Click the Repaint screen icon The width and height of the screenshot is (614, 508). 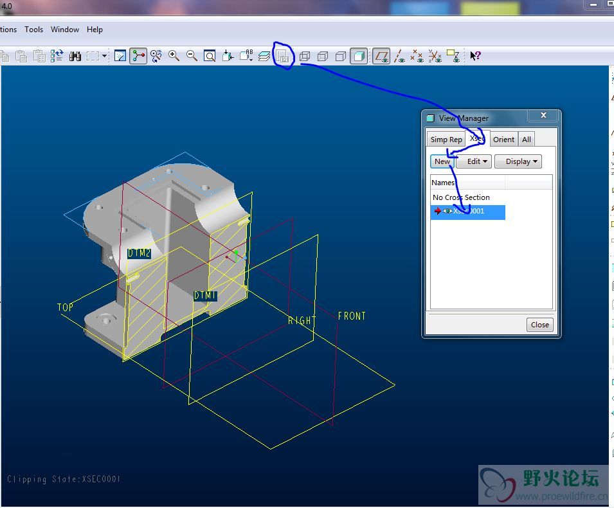[x=120, y=56]
